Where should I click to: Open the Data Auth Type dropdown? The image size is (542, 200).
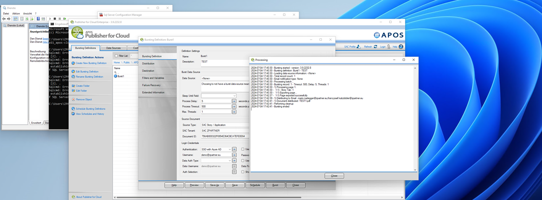(x=229, y=161)
